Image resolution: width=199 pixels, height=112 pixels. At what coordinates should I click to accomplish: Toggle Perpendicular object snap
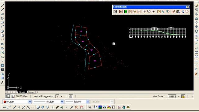[53, 107]
